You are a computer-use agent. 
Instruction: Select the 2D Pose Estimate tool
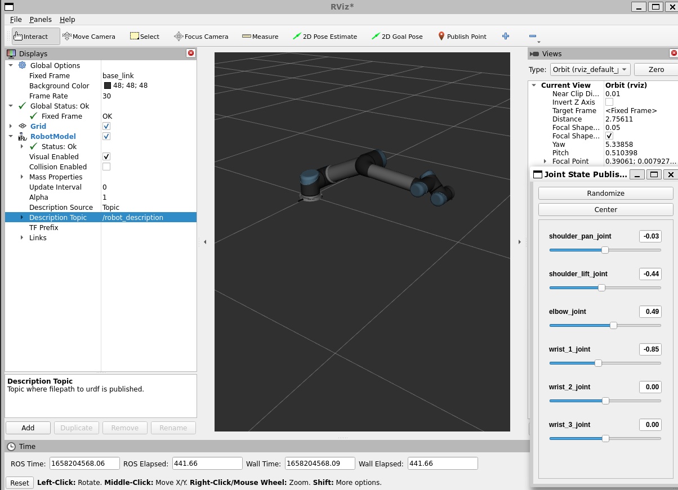click(325, 37)
